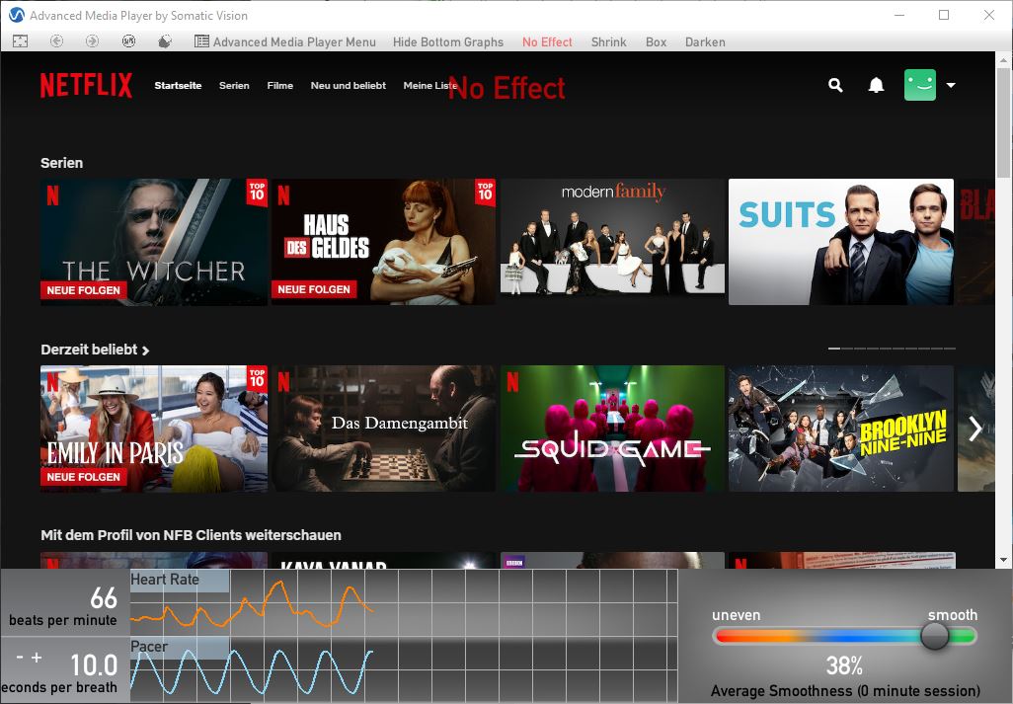1013x704 pixels.
Task: Select the Darken effect
Action: pos(705,42)
